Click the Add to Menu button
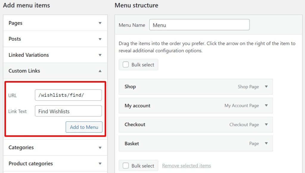The width and height of the screenshot is (305, 173). 84,127
